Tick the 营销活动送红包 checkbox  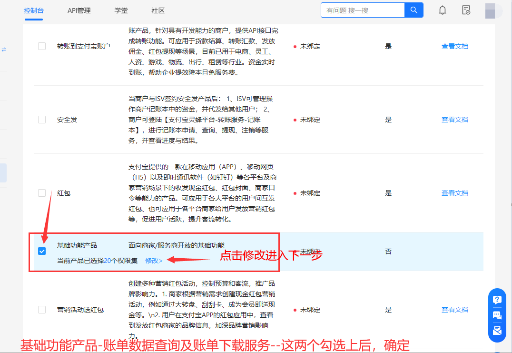click(42, 310)
